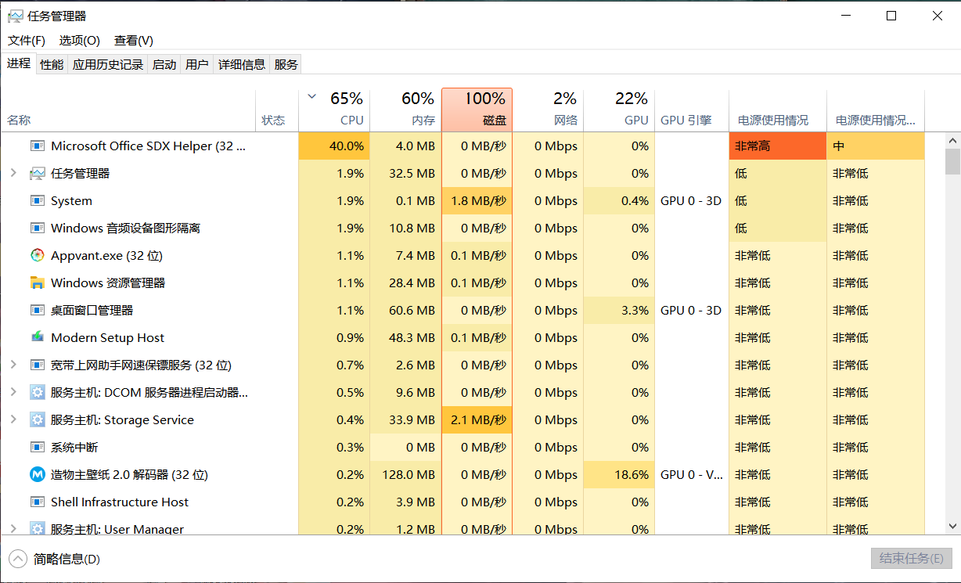This screenshot has width=961, height=583.
Task: Click the User Manager service gear icon
Action: coord(38,529)
